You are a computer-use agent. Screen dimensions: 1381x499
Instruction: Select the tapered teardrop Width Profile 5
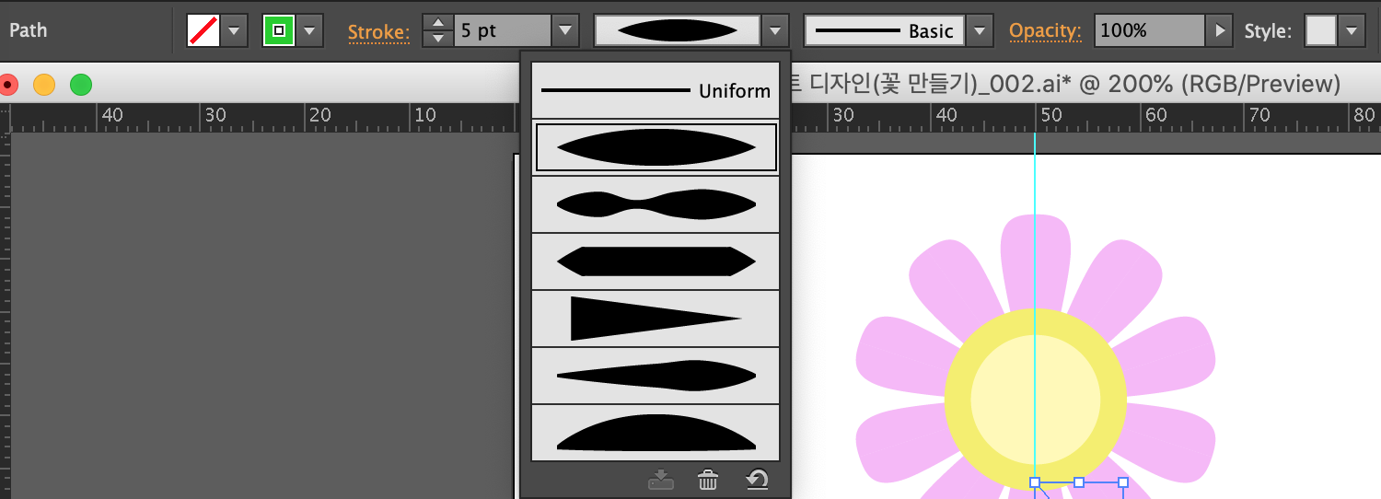656,376
